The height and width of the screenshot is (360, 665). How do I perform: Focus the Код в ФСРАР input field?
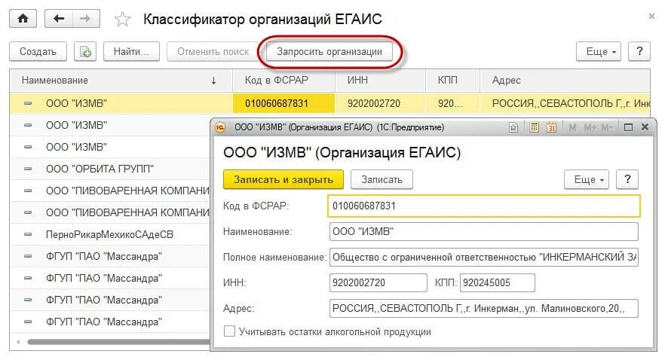pyautogui.click(x=483, y=206)
